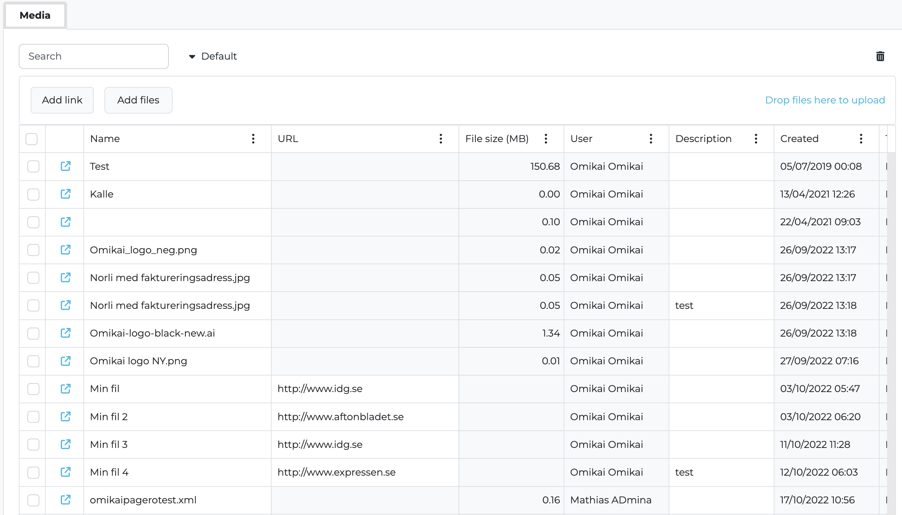902x515 pixels.
Task: Open link icon for Omikai-logo-black-new.ai
Action: 66,333
